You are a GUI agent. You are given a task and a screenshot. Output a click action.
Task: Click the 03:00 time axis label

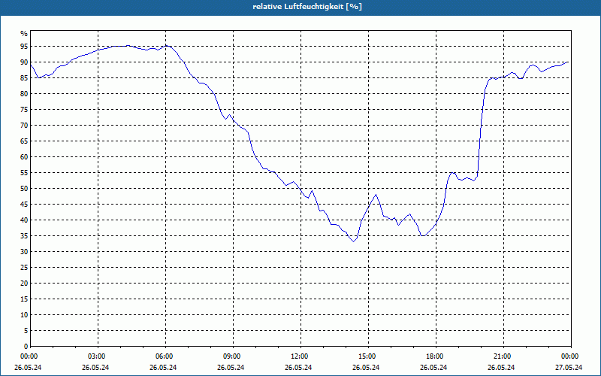click(98, 356)
